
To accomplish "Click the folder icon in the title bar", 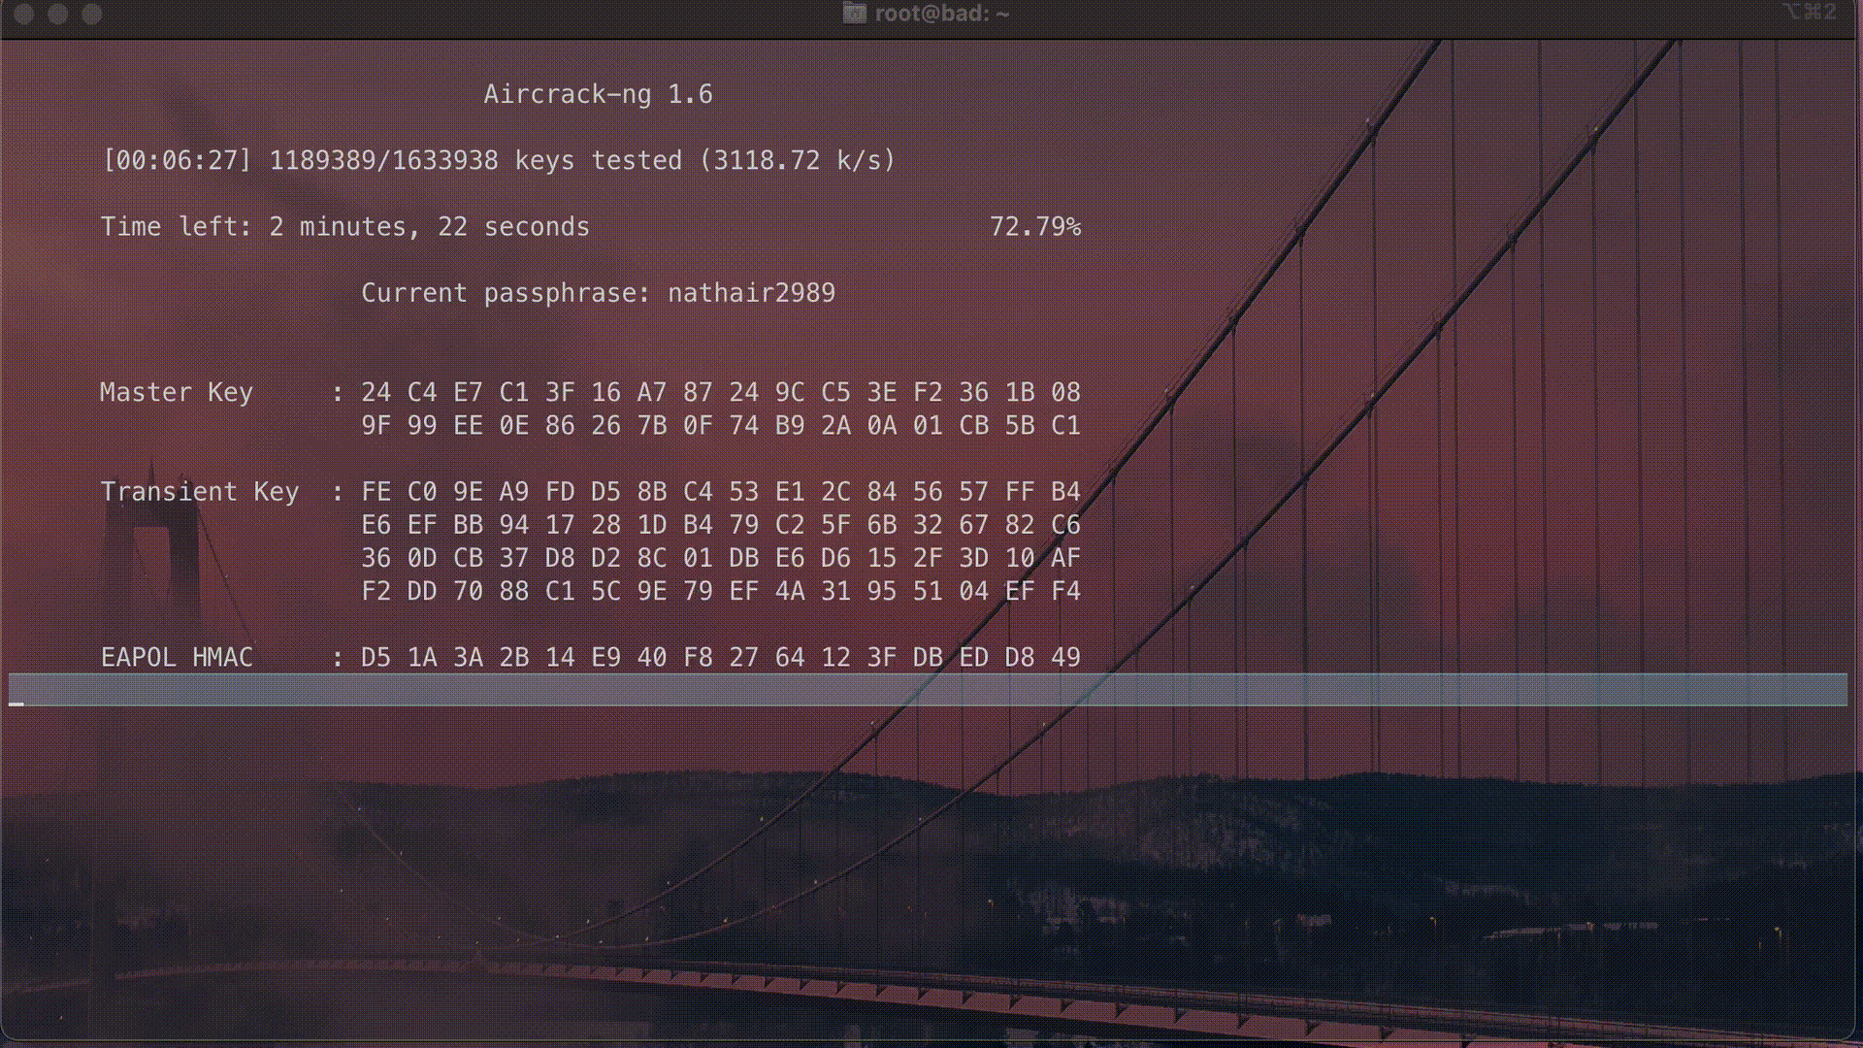I will tap(854, 13).
